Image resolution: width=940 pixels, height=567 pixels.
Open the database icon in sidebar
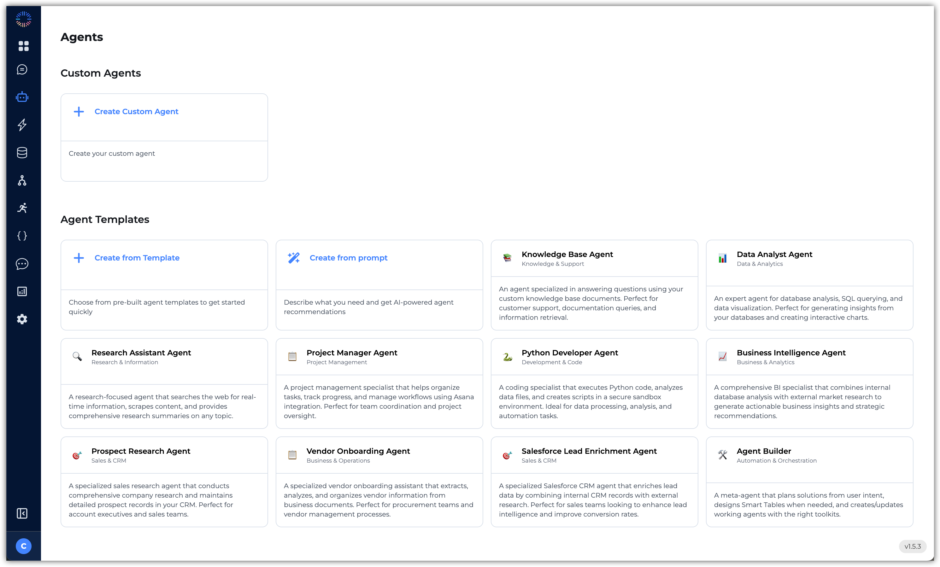coord(22,153)
